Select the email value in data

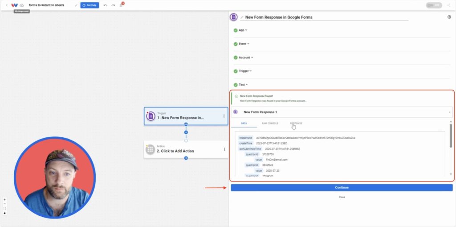pyautogui.click(x=277, y=160)
